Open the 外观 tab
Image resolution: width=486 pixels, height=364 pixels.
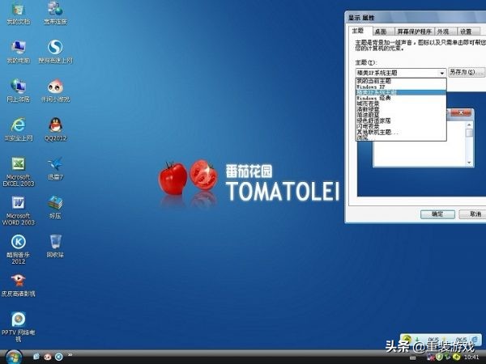[443, 30]
